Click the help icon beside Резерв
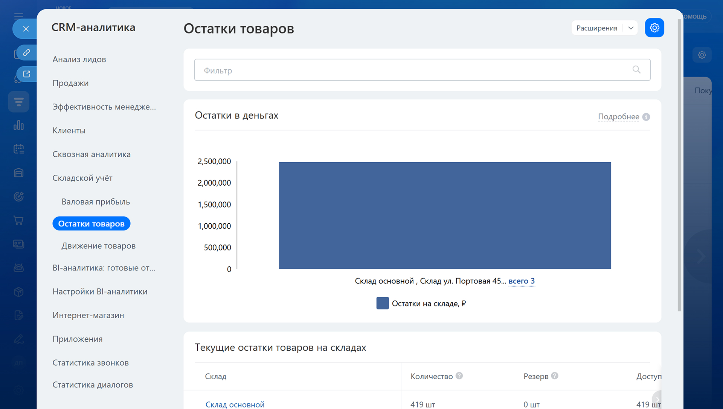This screenshot has height=409, width=723. (555, 376)
